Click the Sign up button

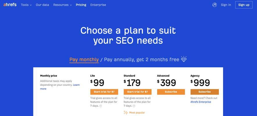(244, 5)
